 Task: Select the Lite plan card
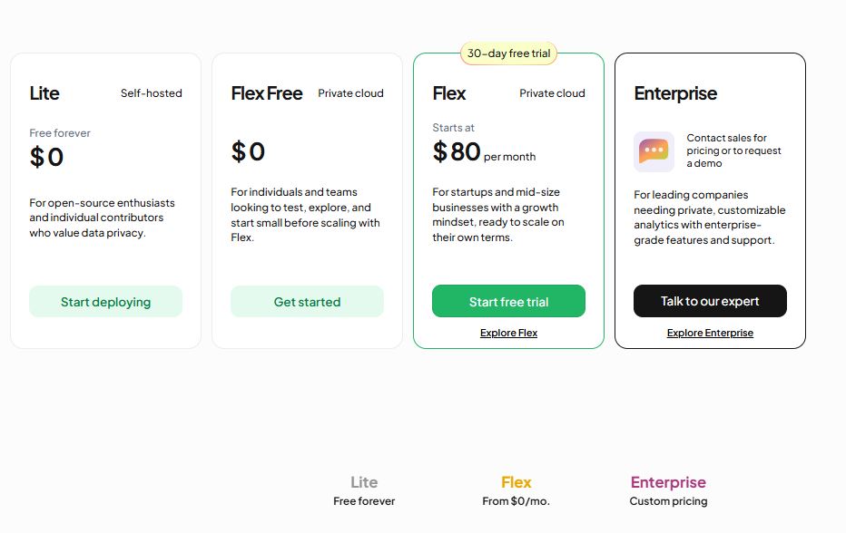click(105, 199)
